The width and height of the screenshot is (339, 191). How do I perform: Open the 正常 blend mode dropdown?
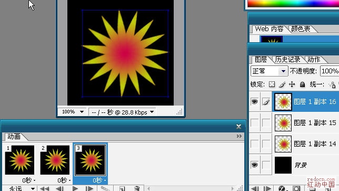tap(269, 71)
